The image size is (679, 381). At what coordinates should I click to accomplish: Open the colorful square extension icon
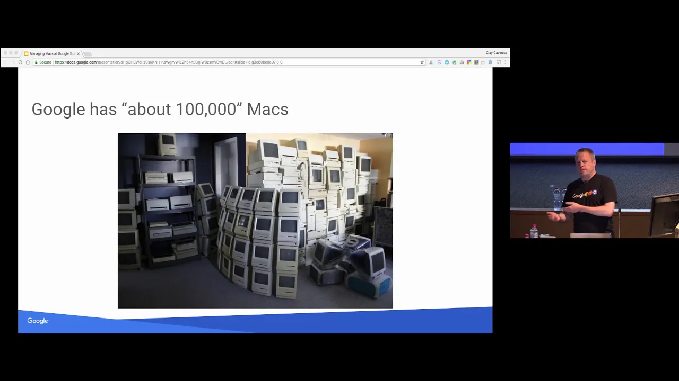(x=469, y=62)
